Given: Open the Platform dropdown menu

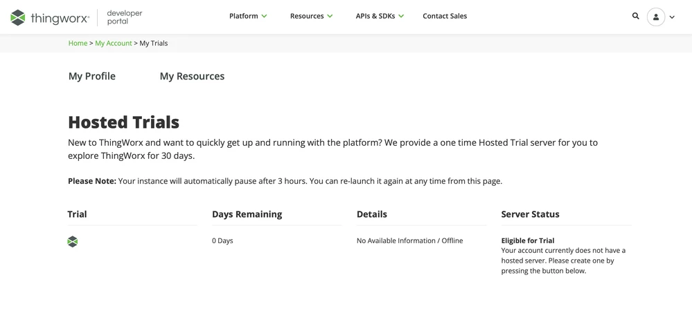Looking at the screenshot, I should (x=248, y=16).
